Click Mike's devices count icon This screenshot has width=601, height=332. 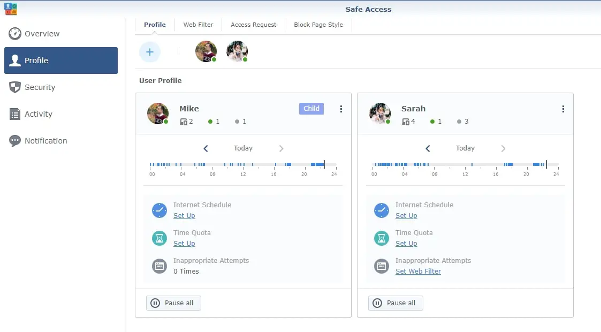coord(184,122)
